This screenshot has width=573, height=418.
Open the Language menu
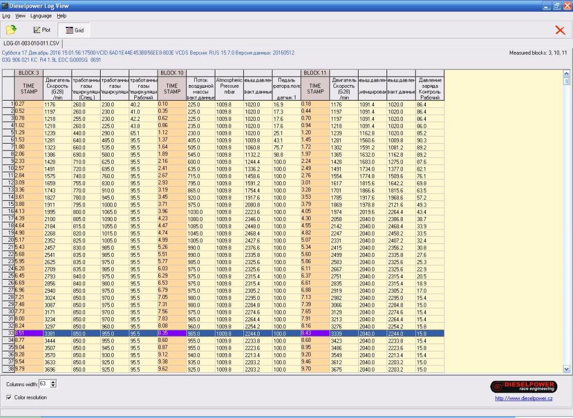(41, 16)
